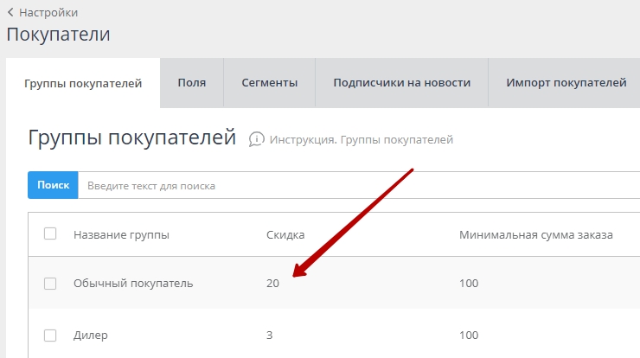Check the box for Обычный покупатель
The width and height of the screenshot is (640, 358).
50,284
